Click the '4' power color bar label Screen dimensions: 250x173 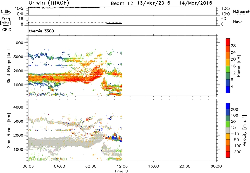coord(232,86)
